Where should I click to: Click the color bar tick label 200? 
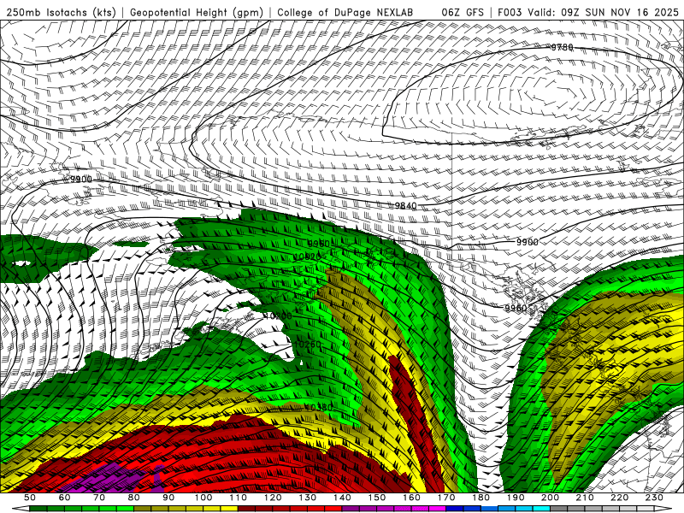pos(550,498)
